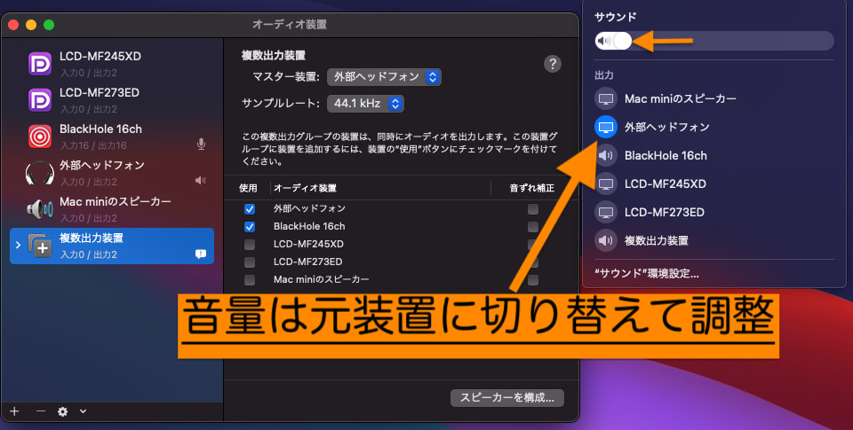This screenshot has width=853, height=430.
Task: Choose LCD-MF273ED output in Sound menu
Action: coord(713,212)
